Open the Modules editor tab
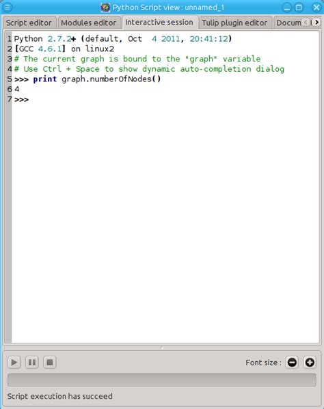 click(x=89, y=23)
